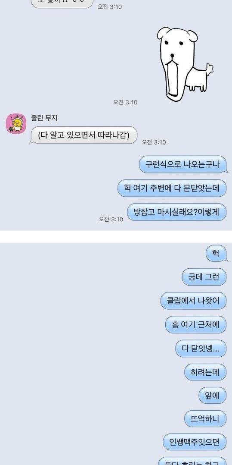Tap the 구런식으로 나오는구나 message bubble
Screen dimensions: 232x465
click(x=183, y=164)
